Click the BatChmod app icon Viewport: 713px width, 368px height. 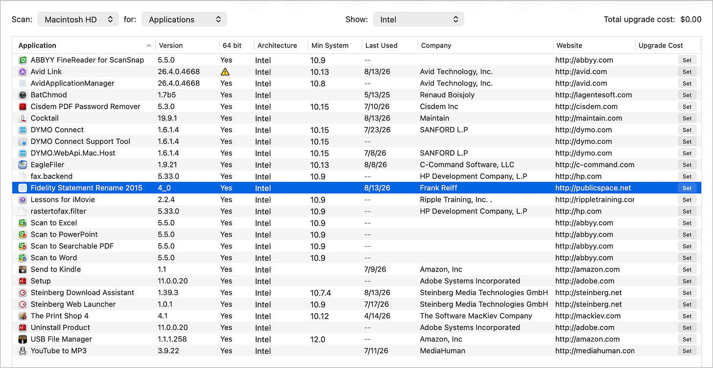(x=23, y=95)
